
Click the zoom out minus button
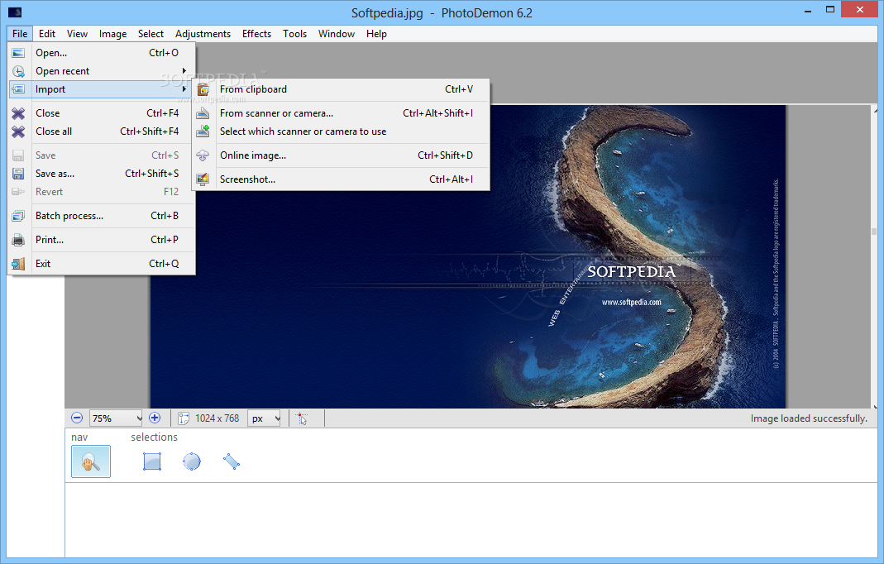point(77,418)
